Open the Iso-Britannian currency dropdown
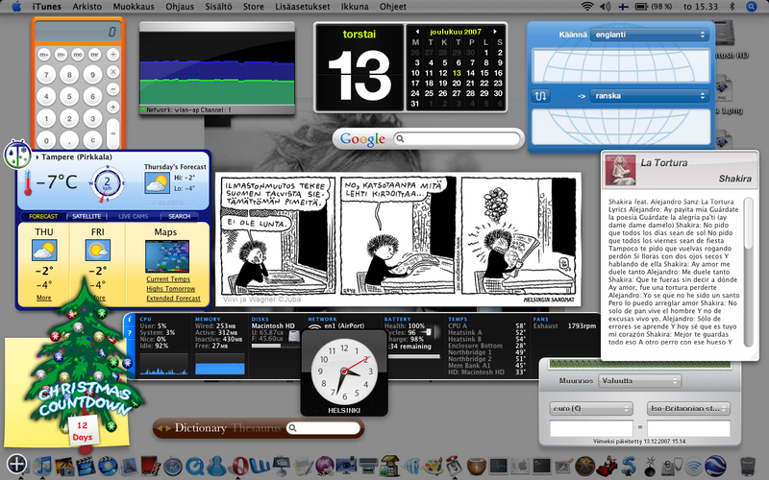The width and height of the screenshot is (769, 480). coord(688,408)
